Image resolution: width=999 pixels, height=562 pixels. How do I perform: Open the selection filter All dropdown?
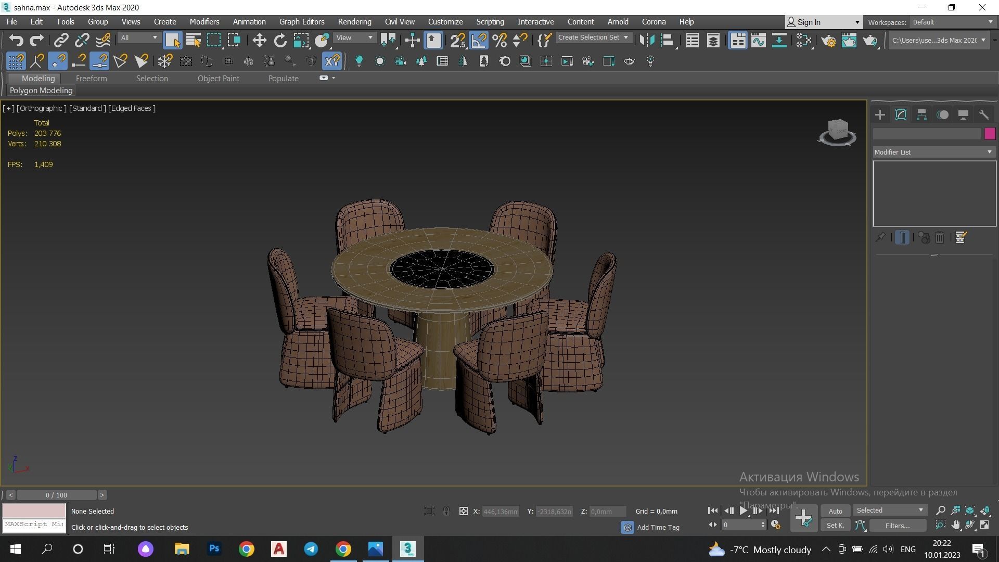[138, 38]
